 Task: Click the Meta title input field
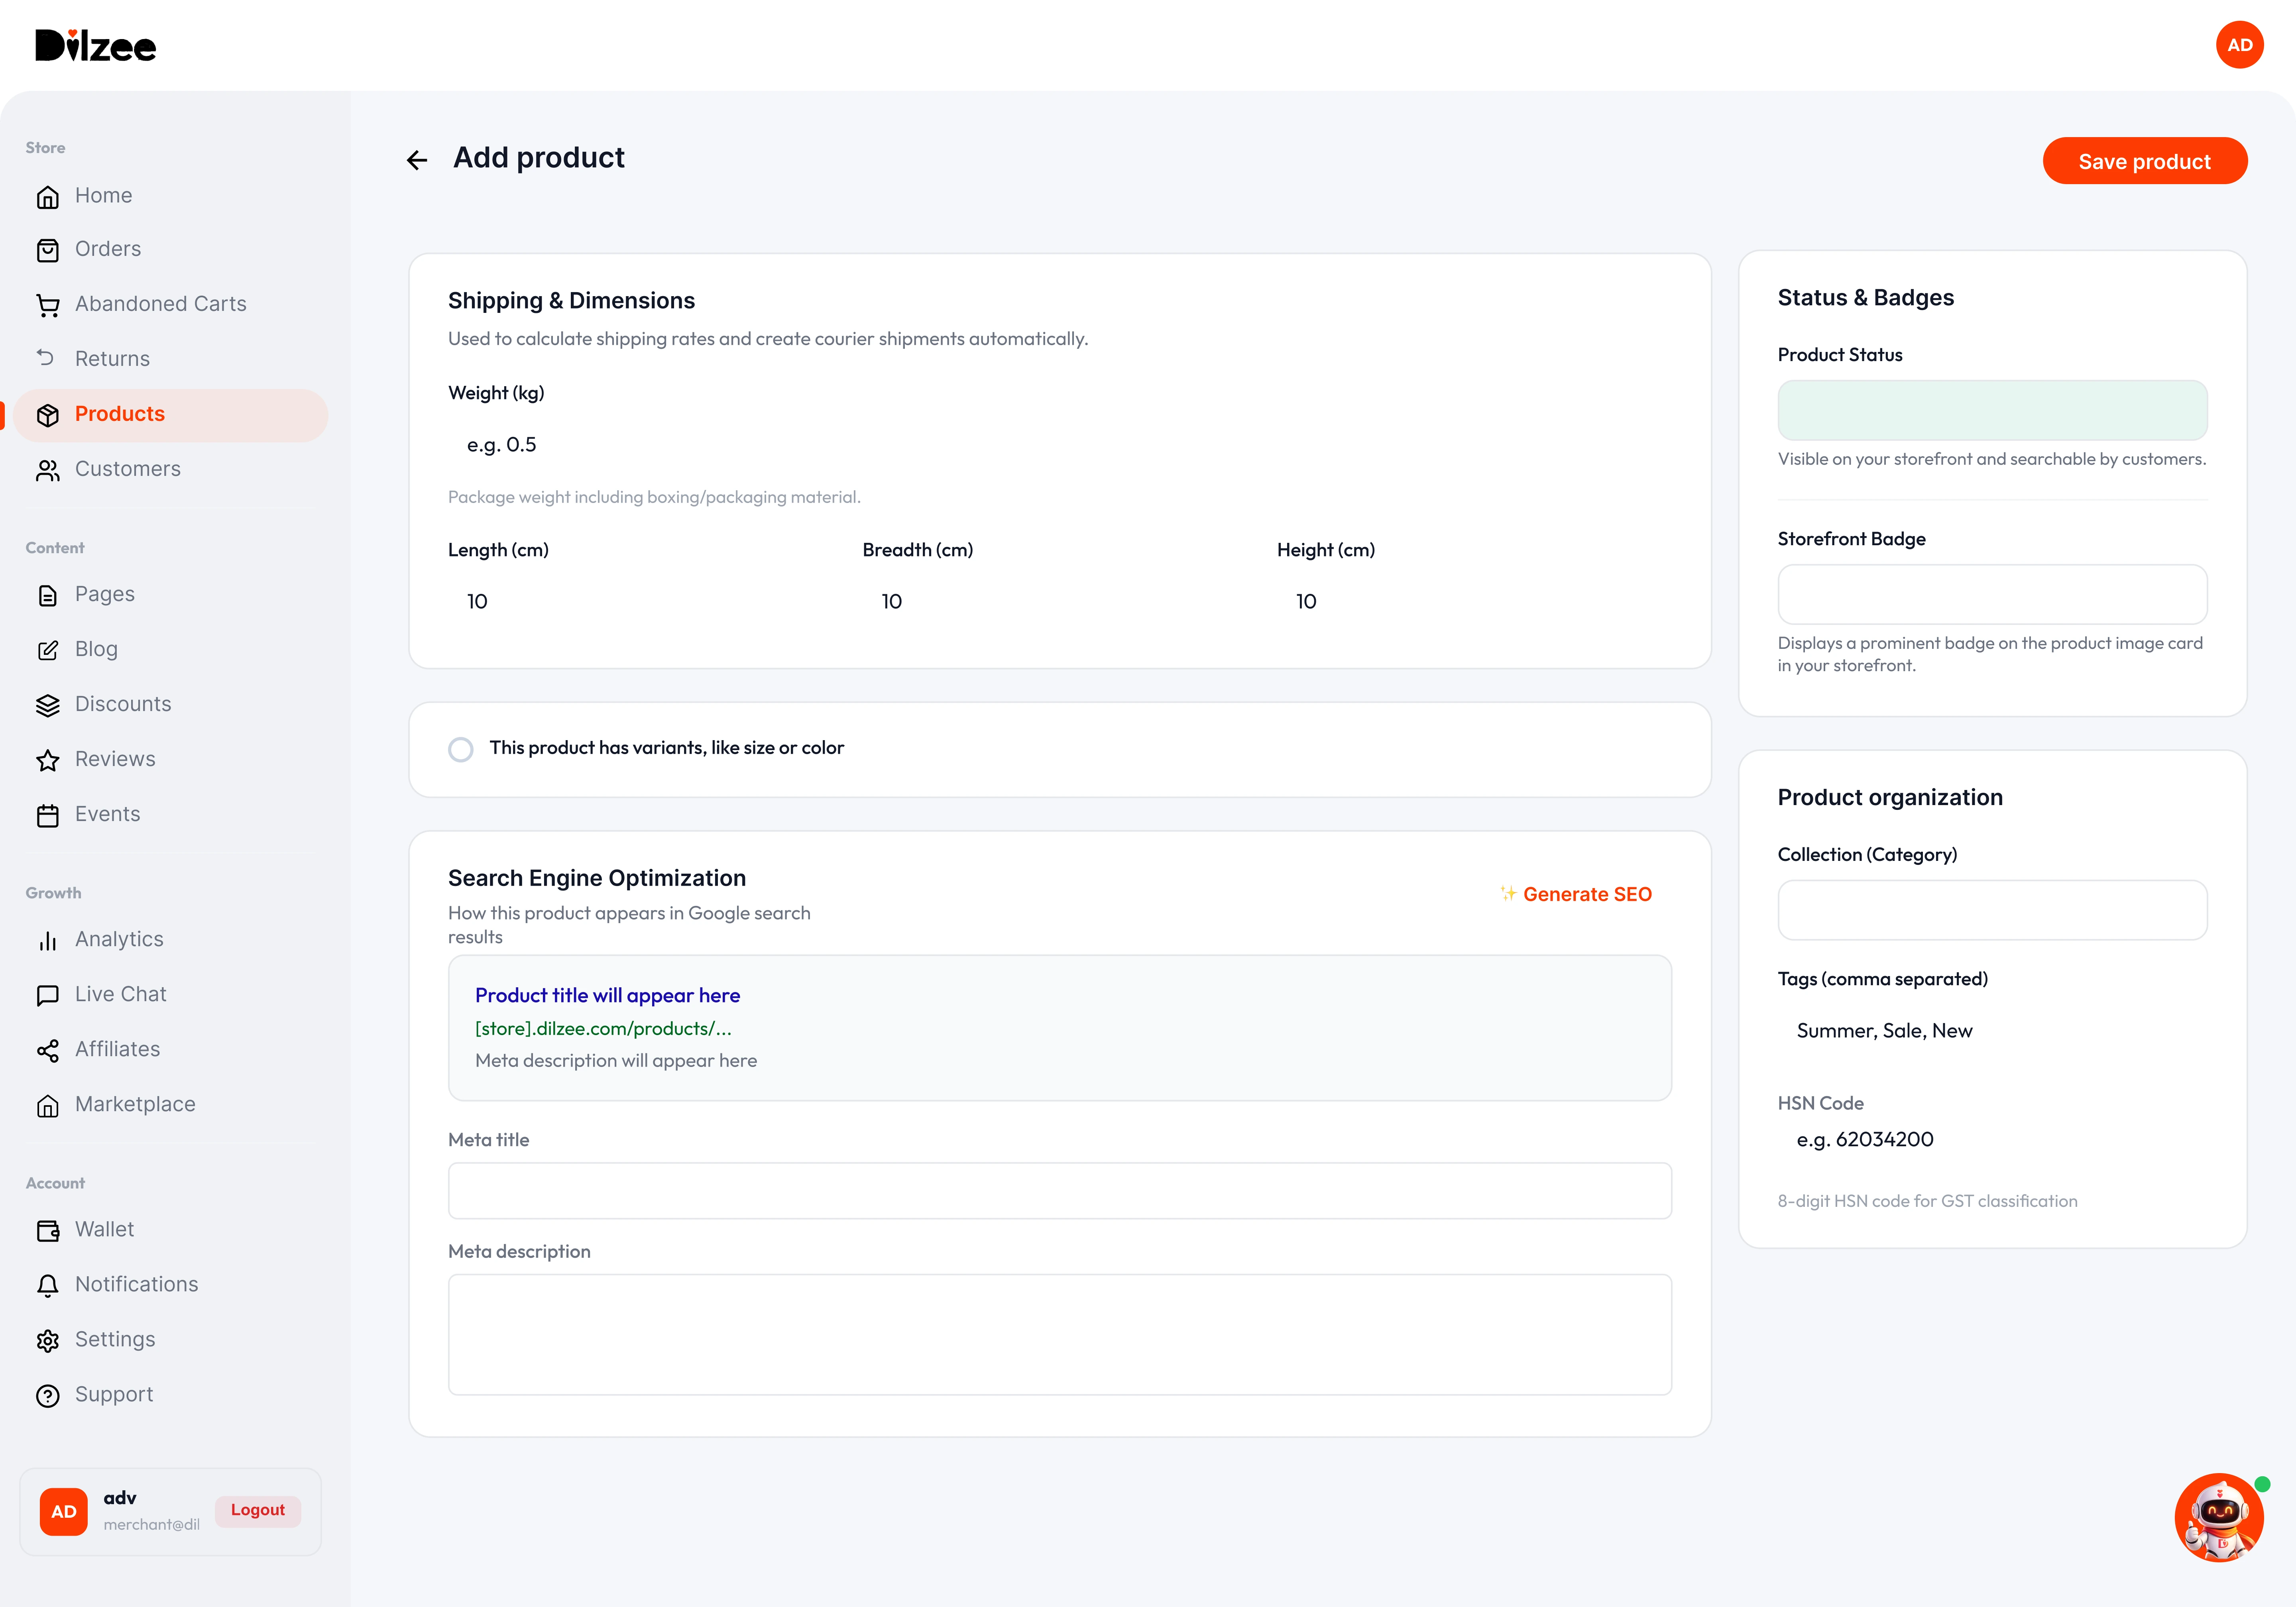point(1059,1190)
